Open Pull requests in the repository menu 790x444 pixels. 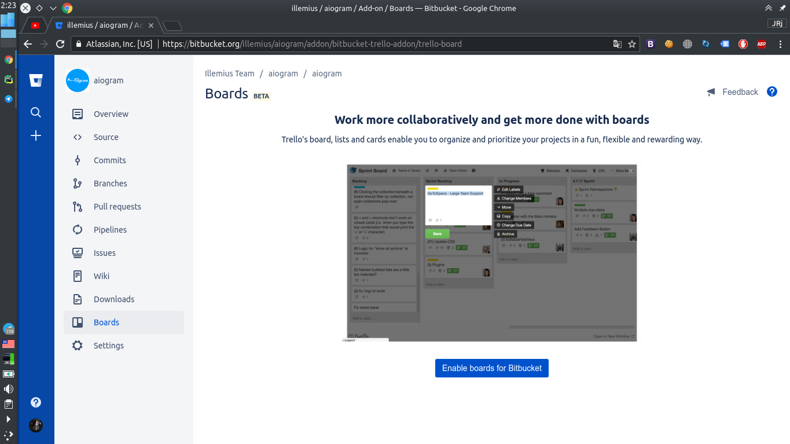click(x=124, y=207)
